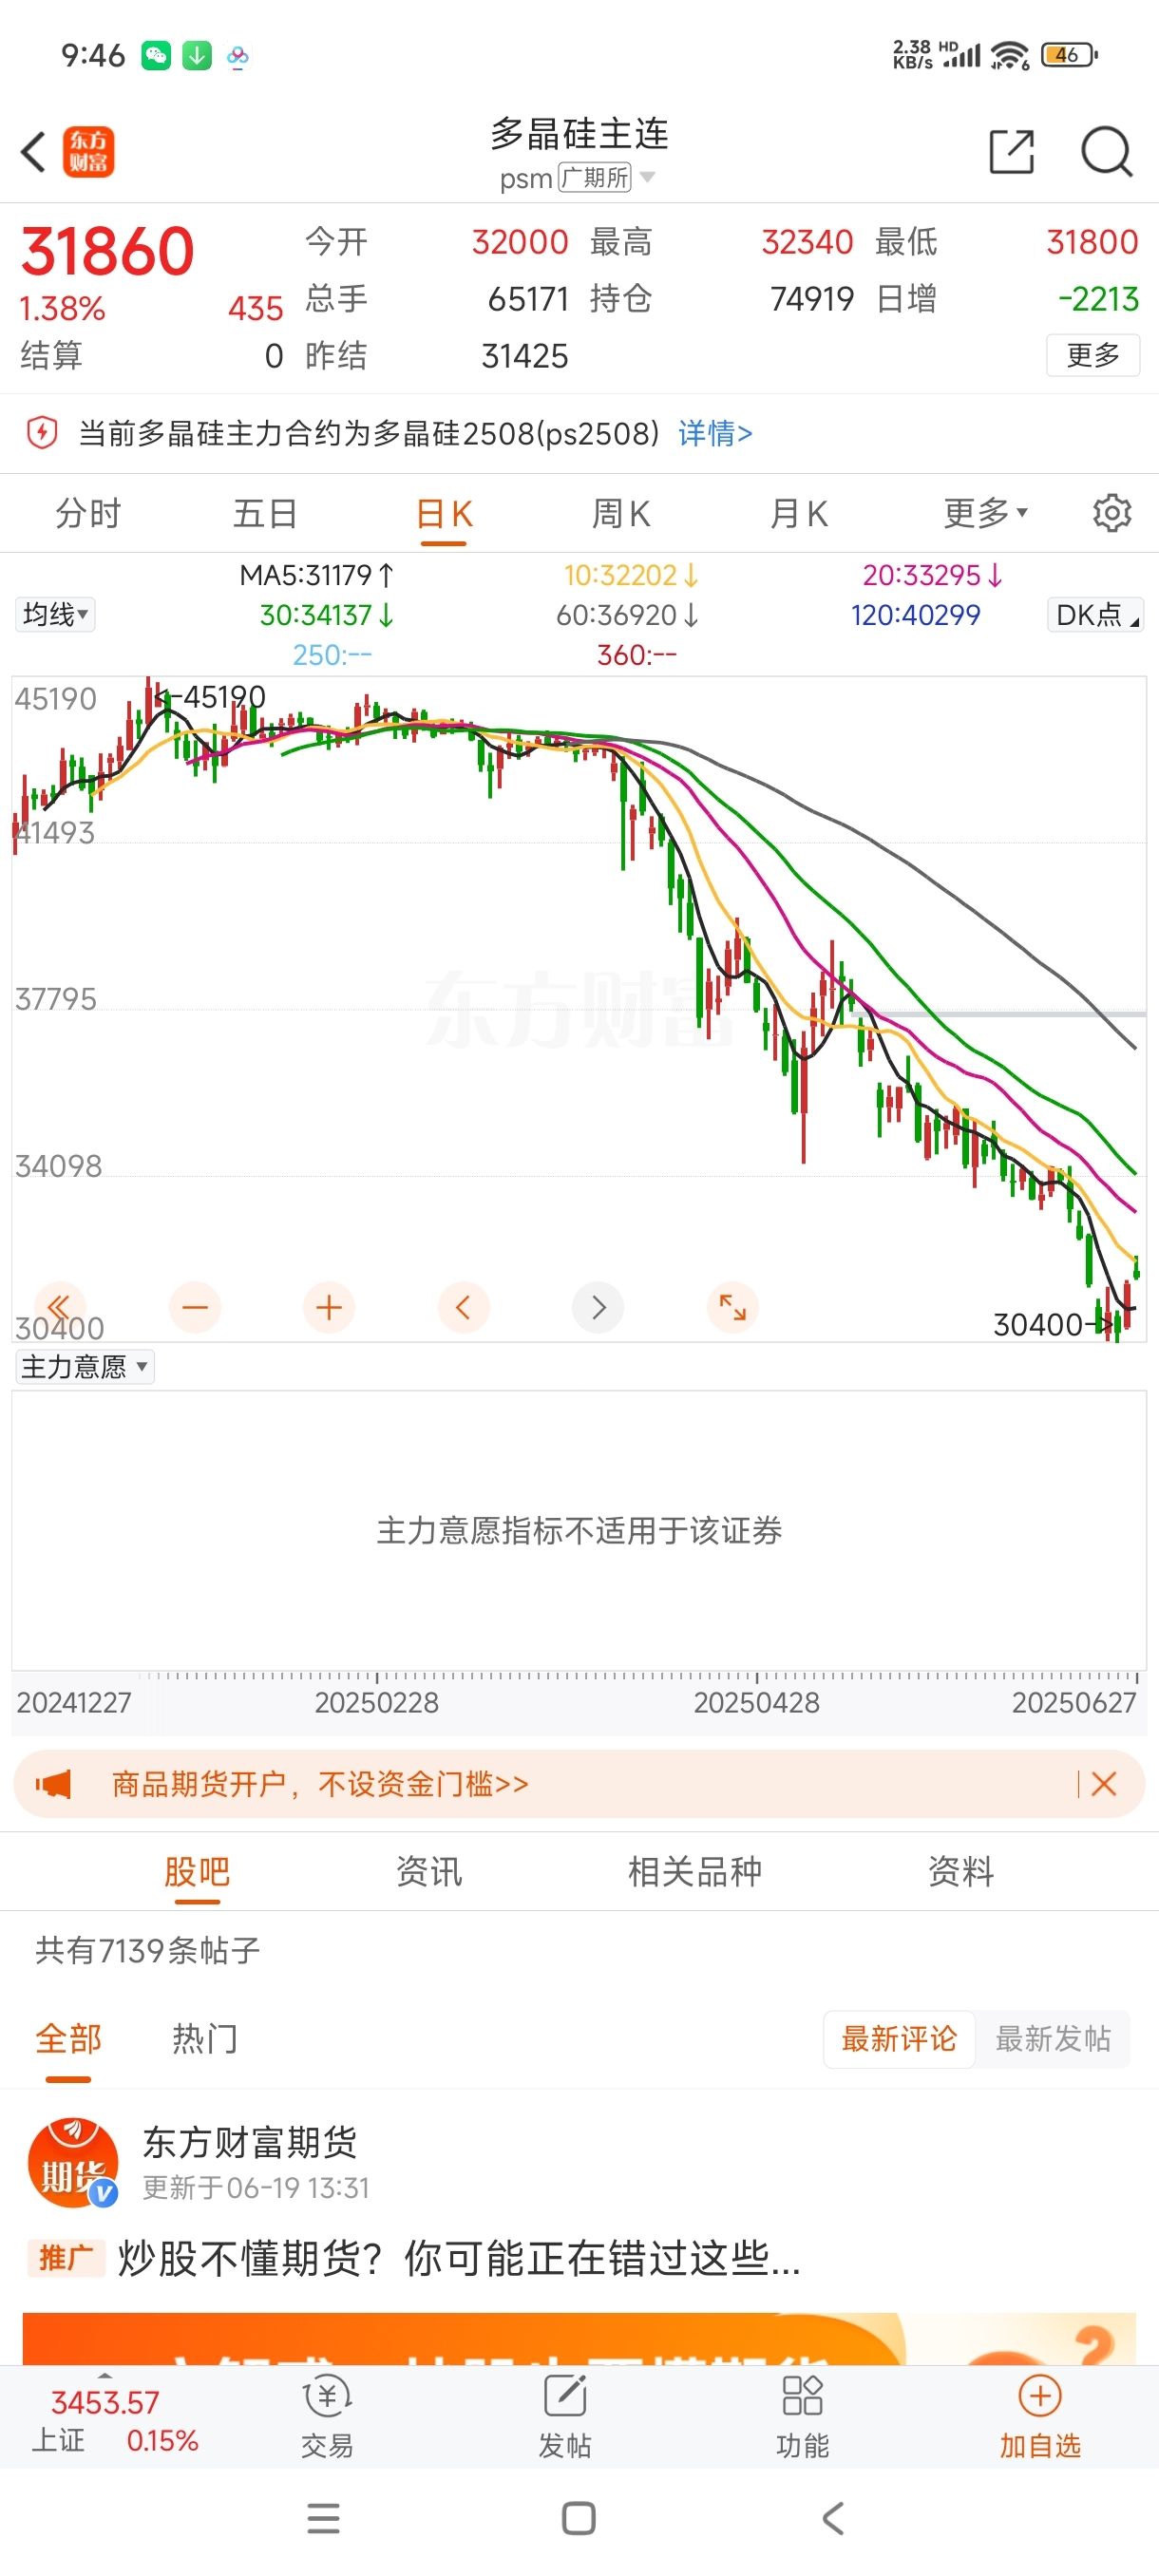Open the 更多 period dropdown

click(985, 513)
